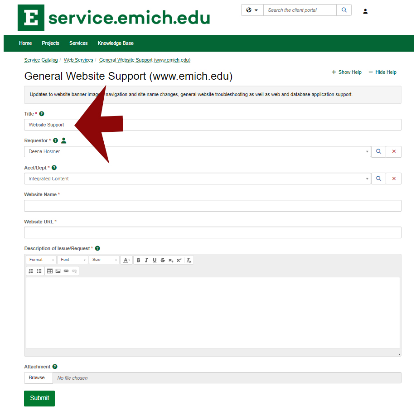Open the Knowledge Base menu item
The image size is (416, 411).
[116, 43]
